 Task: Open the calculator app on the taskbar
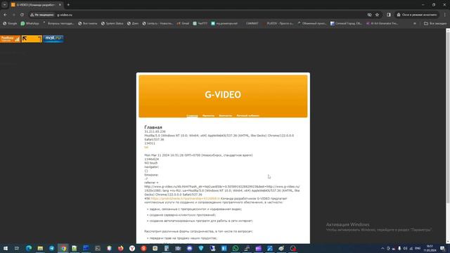[x=167, y=248]
